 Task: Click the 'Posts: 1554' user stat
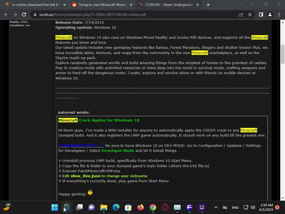click(19, 22)
